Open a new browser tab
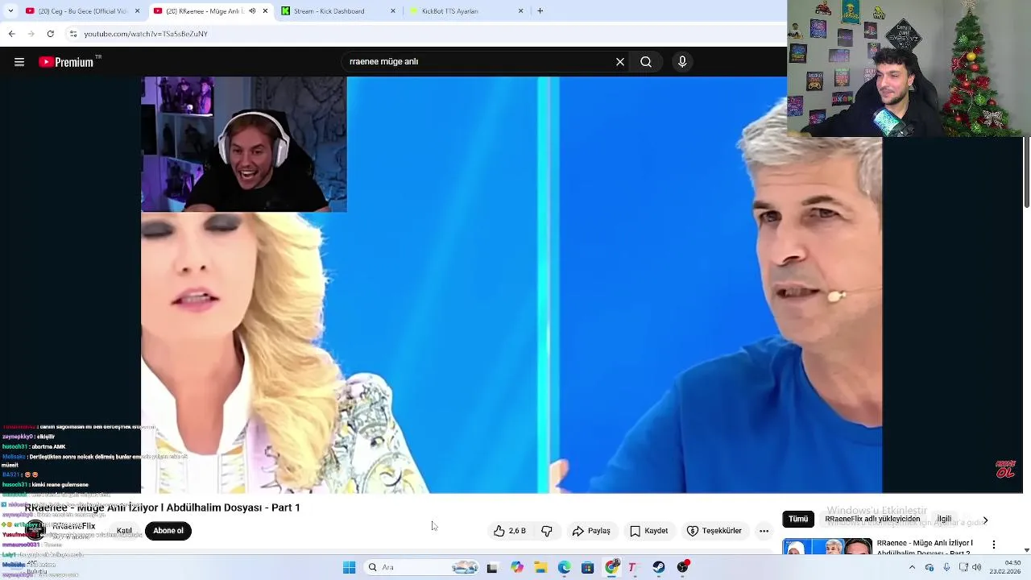This screenshot has width=1031, height=580. coord(540,11)
